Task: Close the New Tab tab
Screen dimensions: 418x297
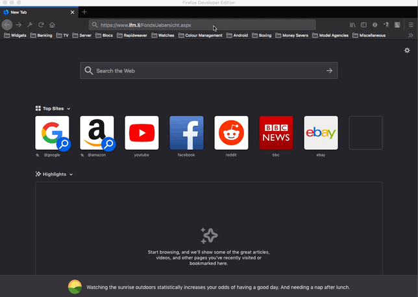Action: (73, 12)
